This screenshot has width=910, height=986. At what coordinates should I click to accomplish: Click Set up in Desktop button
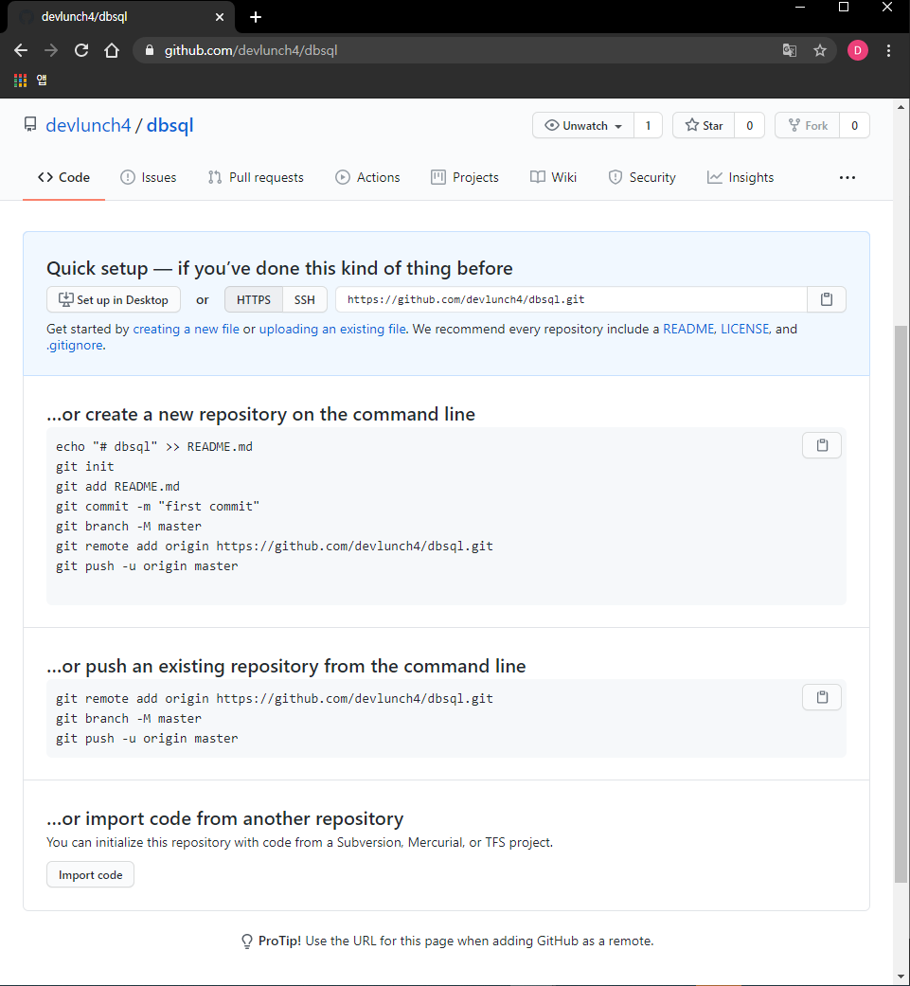click(113, 299)
